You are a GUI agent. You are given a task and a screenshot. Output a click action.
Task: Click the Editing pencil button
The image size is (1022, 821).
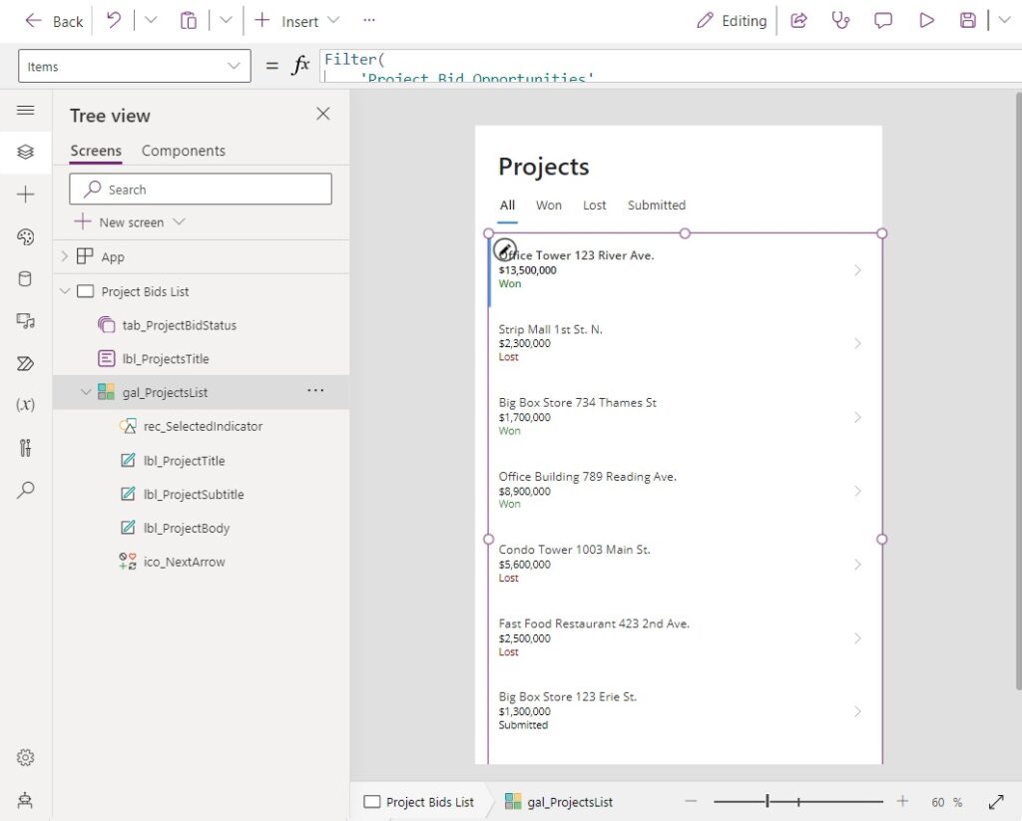[732, 21]
